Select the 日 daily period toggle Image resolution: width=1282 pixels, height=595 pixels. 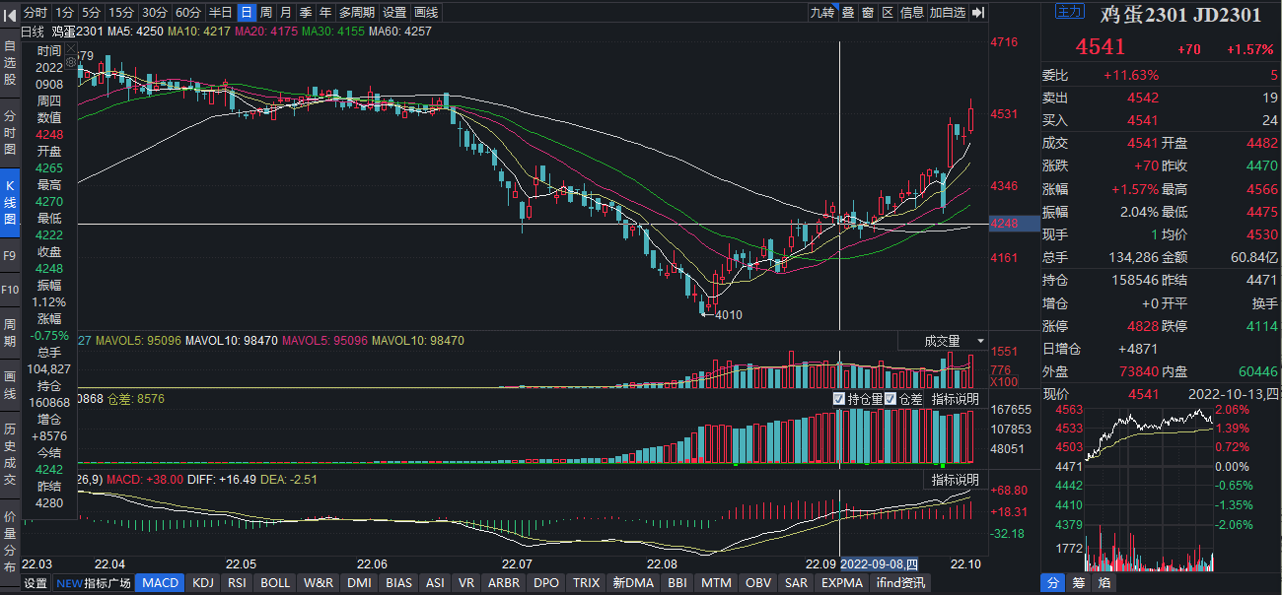click(x=246, y=13)
